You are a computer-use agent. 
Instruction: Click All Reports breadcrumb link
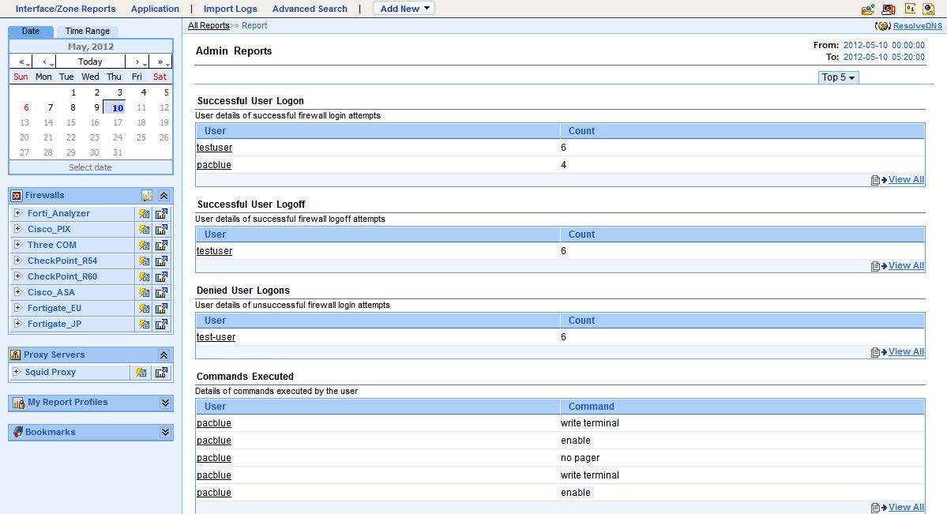click(209, 25)
